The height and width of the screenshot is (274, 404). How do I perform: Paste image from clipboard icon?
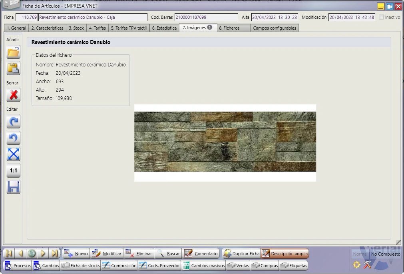click(x=14, y=69)
